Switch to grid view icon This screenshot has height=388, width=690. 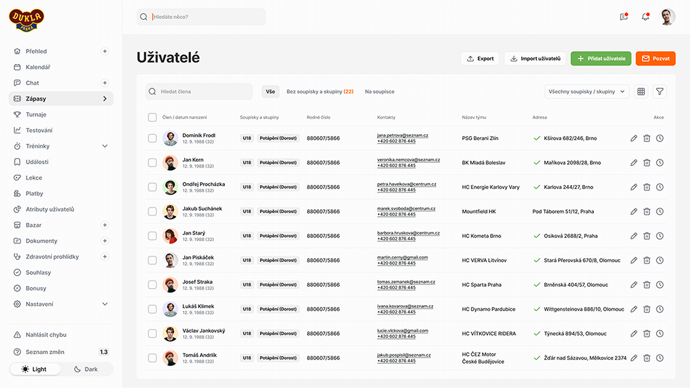pos(641,92)
